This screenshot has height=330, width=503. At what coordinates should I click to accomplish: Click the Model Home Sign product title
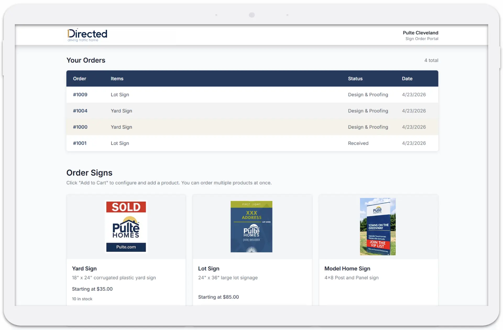pos(347,269)
